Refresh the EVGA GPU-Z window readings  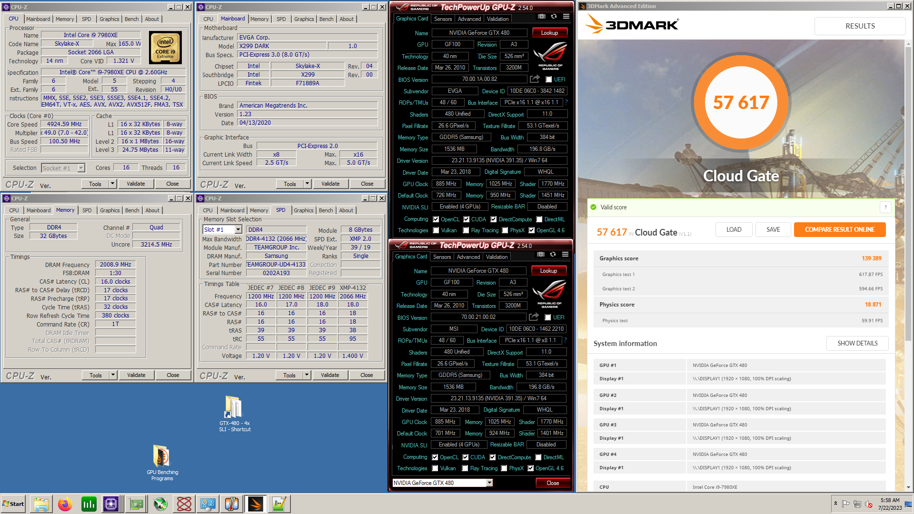coord(554,17)
